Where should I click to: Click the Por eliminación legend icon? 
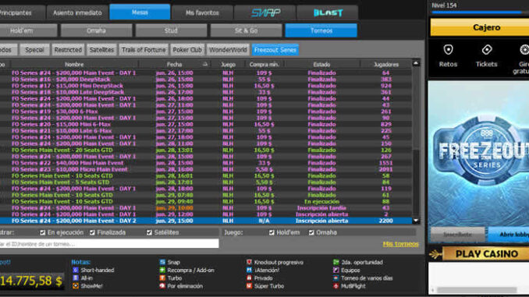(162, 286)
